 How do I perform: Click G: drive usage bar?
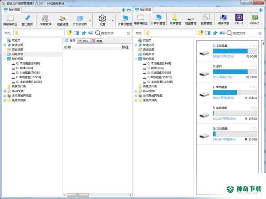click(235, 134)
